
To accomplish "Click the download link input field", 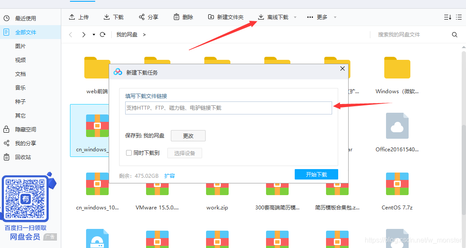I will click(x=229, y=108).
